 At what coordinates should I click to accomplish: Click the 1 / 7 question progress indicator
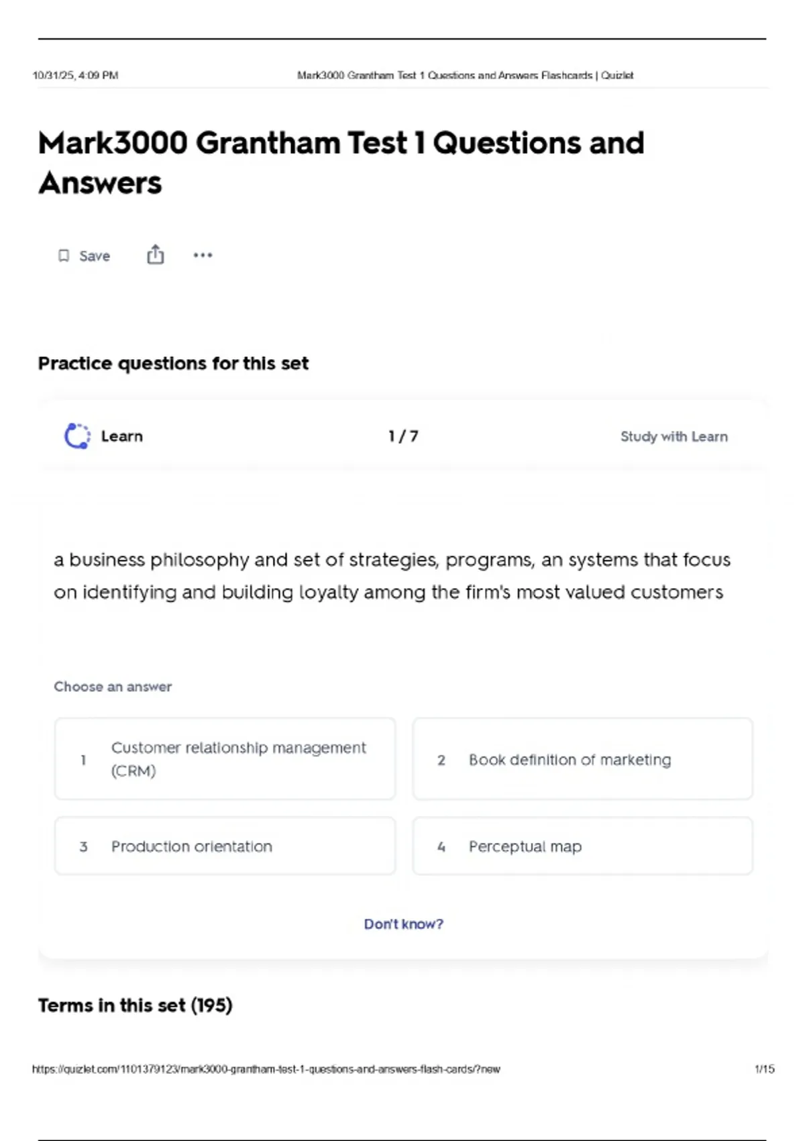tap(403, 436)
